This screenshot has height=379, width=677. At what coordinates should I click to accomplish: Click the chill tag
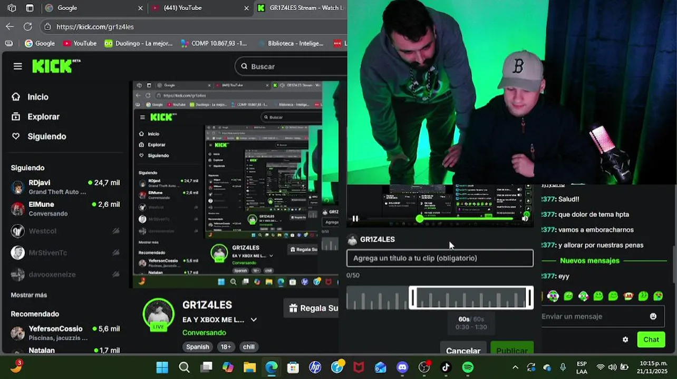pyautogui.click(x=249, y=346)
